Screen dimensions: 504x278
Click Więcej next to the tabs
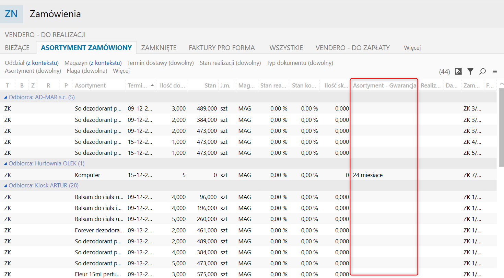tap(412, 48)
